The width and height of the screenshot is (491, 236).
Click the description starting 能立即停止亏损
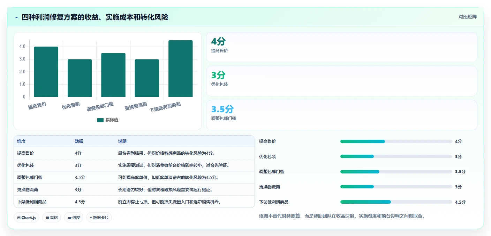(169, 202)
